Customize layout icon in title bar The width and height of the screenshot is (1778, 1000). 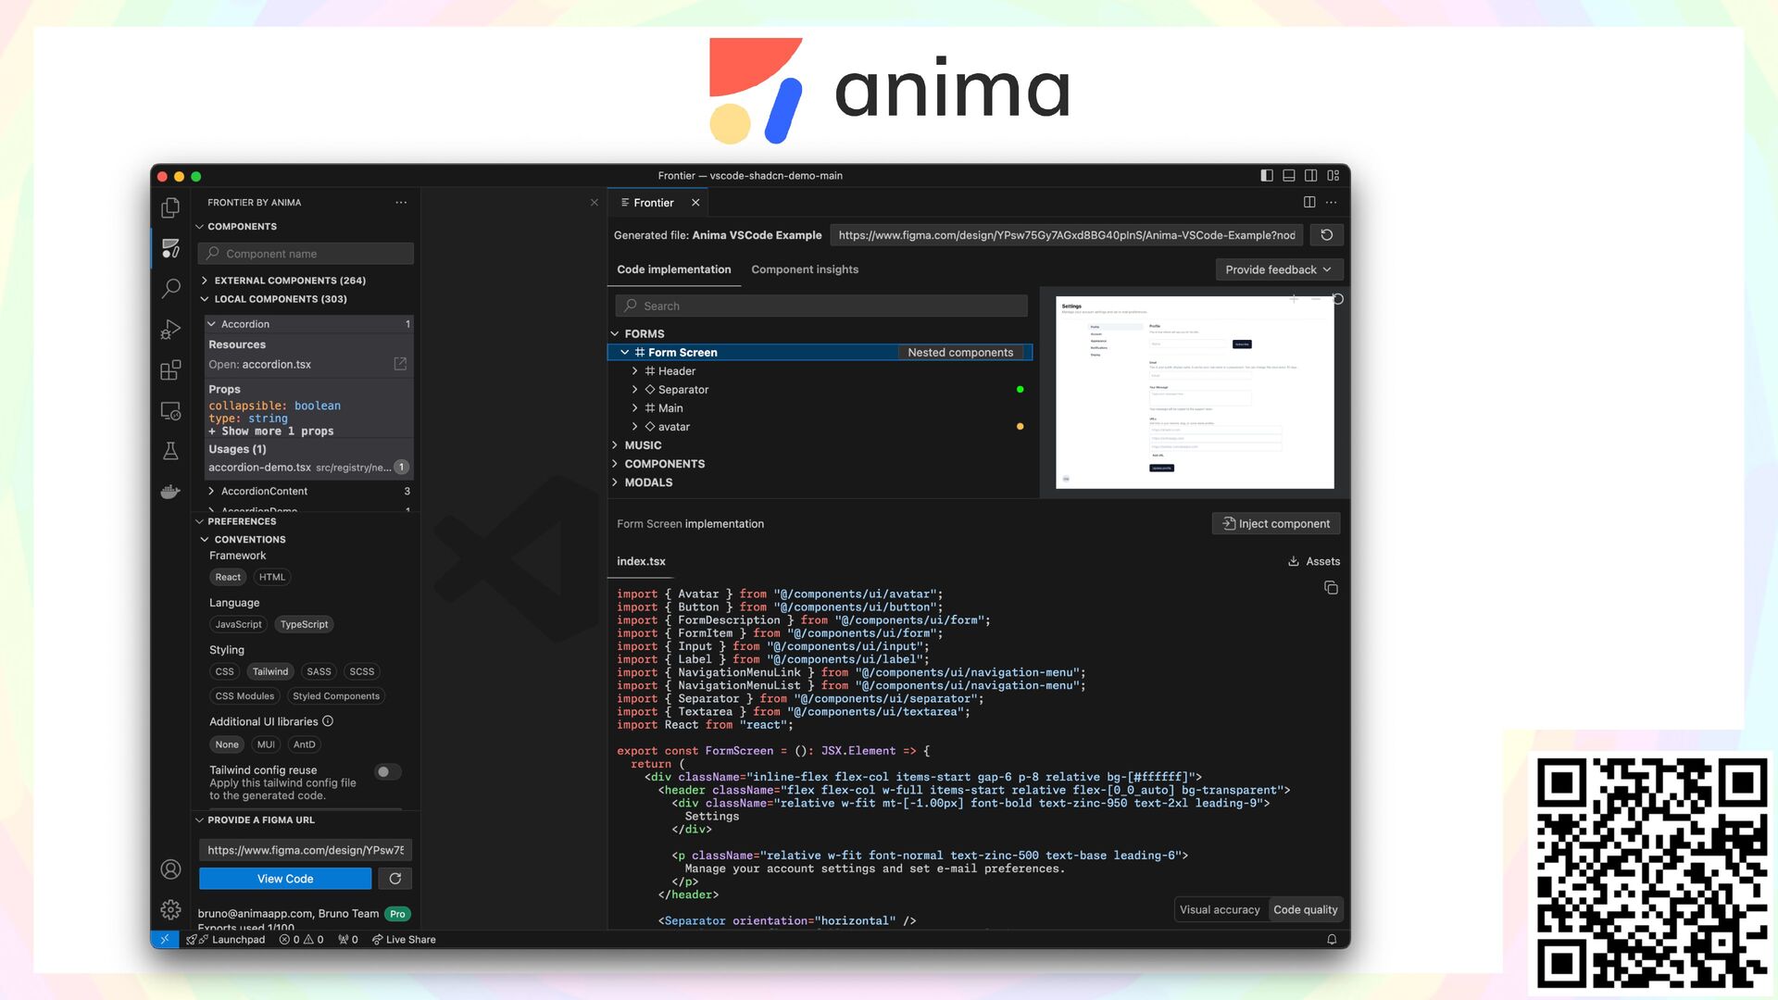click(x=1333, y=175)
